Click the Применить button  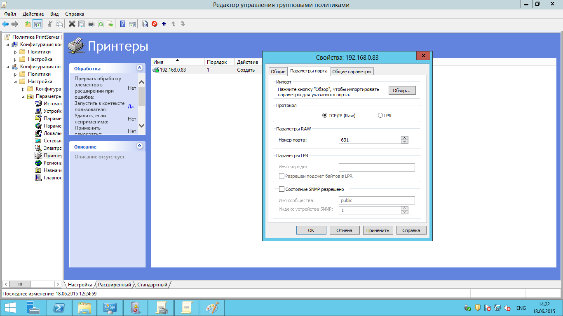click(x=378, y=230)
